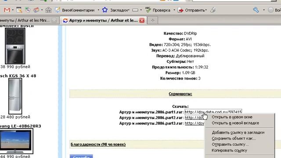Viewport: 281px width, 158px height.
Task: Click the notebook toolbar icon
Action: click(x=19, y=10)
